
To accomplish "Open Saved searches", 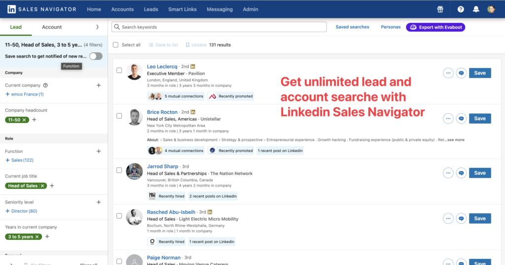I will tap(352, 27).
